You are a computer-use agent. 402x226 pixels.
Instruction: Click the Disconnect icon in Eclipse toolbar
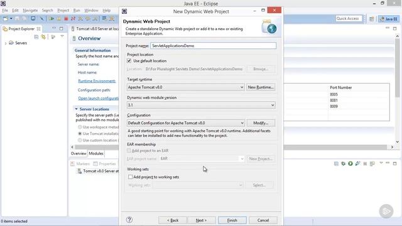pyautogui.click(x=73, y=19)
